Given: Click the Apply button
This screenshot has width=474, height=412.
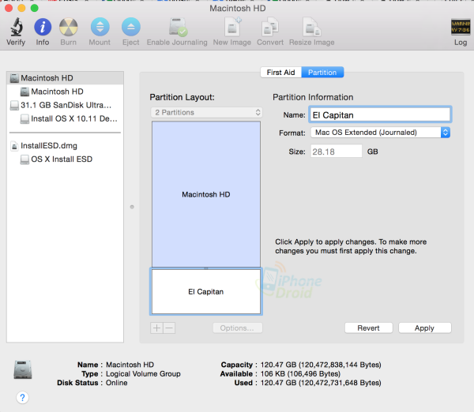Looking at the screenshot, I should coord(424,328).
